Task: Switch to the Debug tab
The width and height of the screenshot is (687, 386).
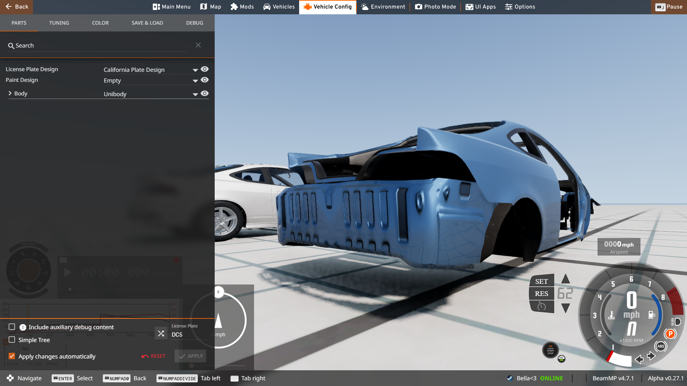Action: [195, 23]
